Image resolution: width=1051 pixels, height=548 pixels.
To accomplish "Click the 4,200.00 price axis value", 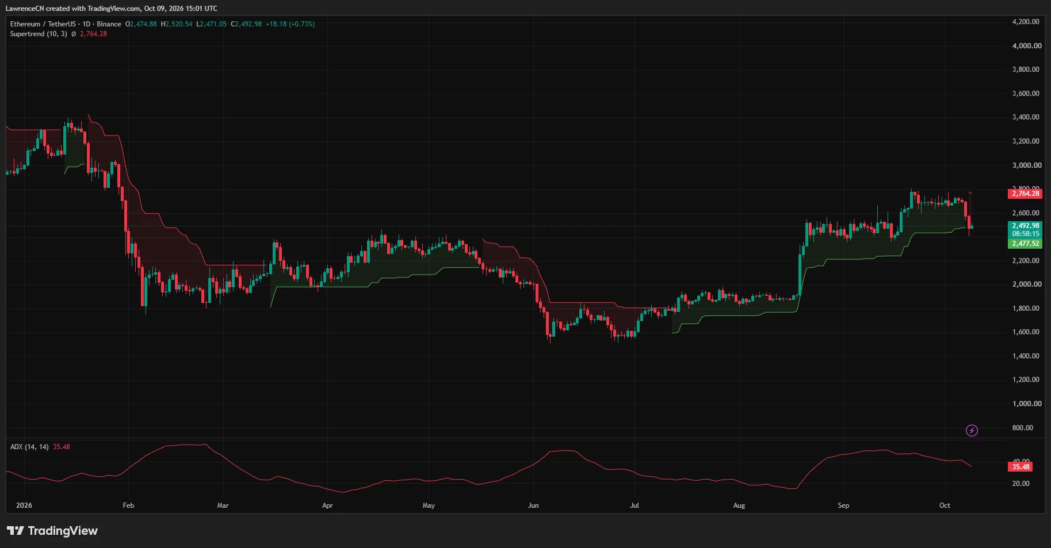I will coord(1026,22).
